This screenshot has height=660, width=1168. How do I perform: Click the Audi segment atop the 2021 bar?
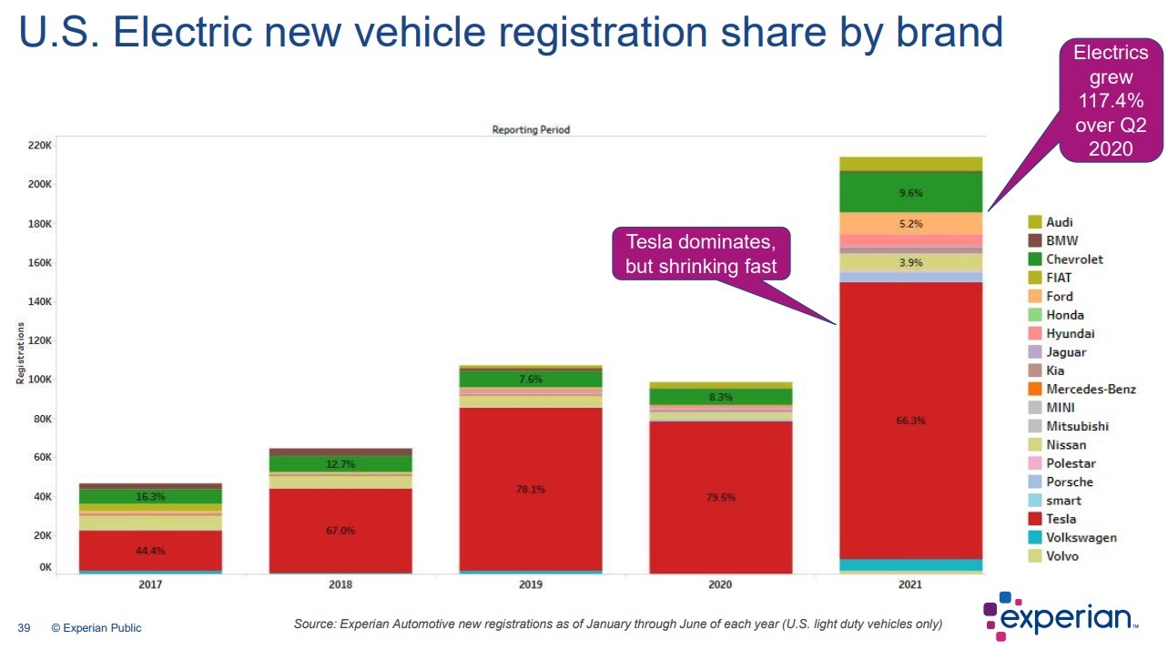911,164
